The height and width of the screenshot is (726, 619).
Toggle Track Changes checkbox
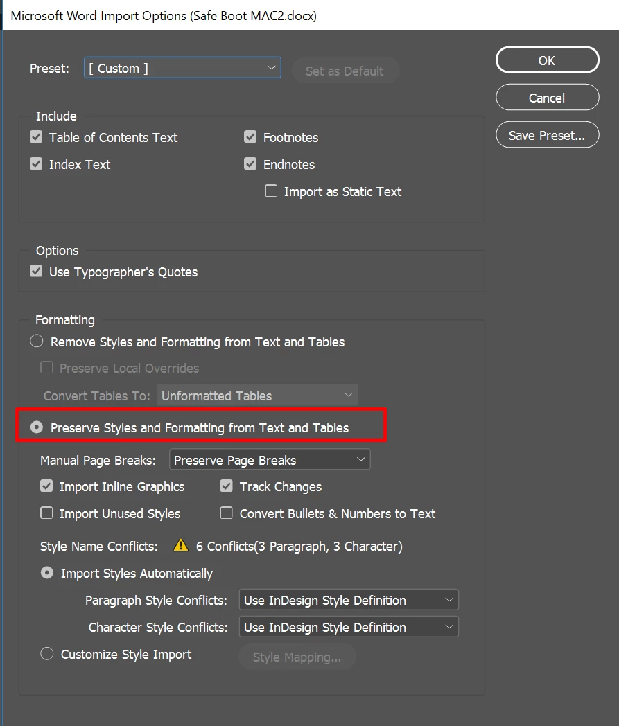click(227, 486)
